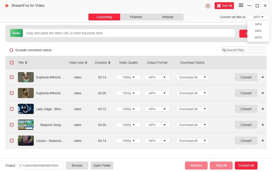Check the Euphoria 00:05 row checkbox

[12, 93]
